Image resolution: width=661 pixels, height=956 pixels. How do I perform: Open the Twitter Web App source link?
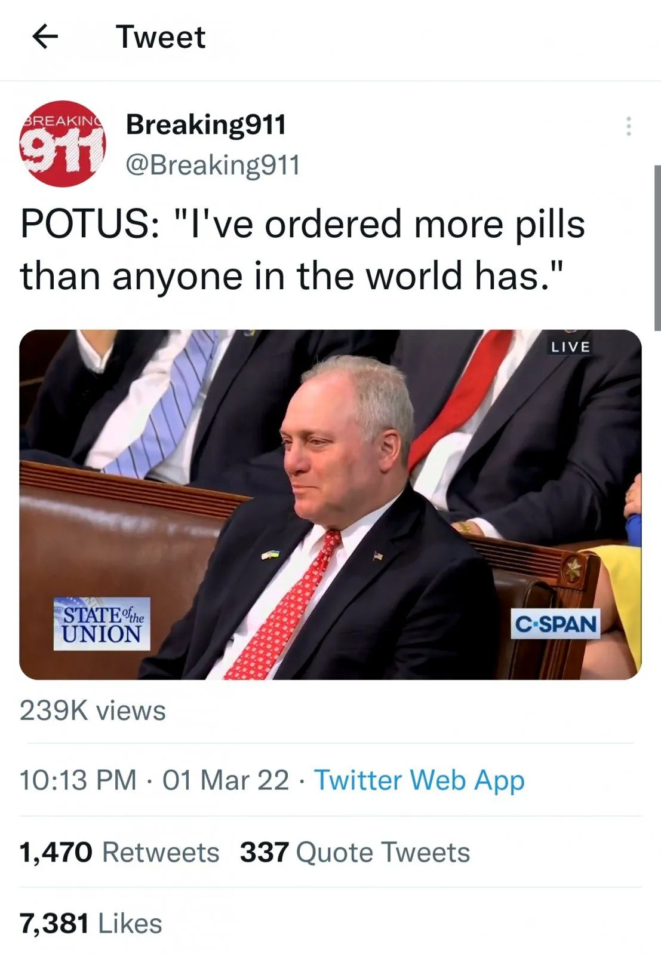[419, 780]
